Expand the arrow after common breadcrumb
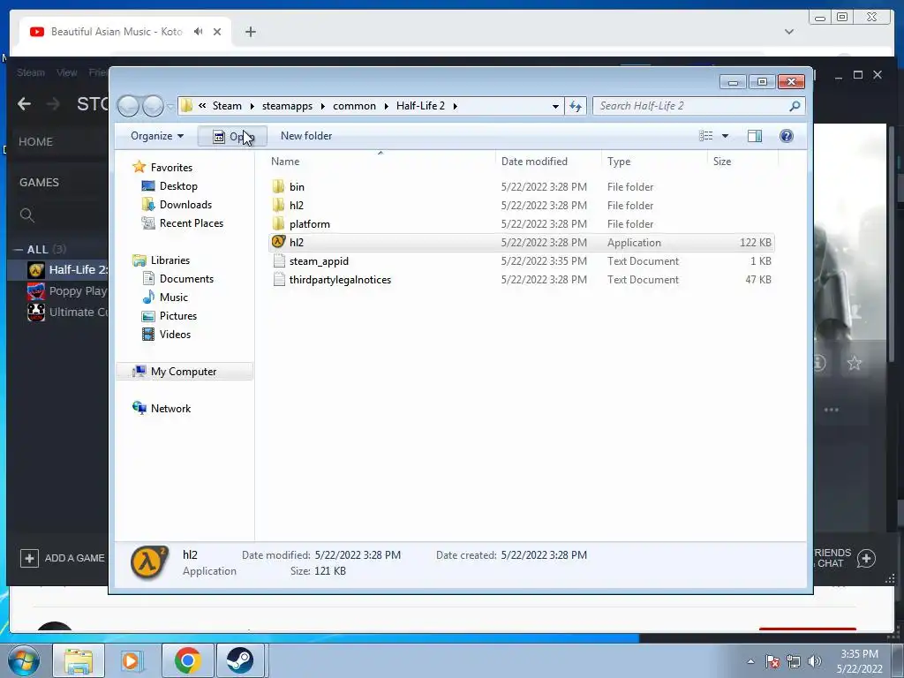 pos(387,107)
